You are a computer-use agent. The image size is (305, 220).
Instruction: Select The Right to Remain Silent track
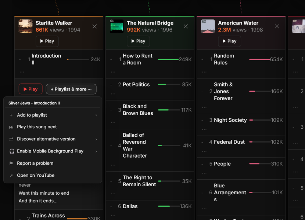[x=139, y=181]
